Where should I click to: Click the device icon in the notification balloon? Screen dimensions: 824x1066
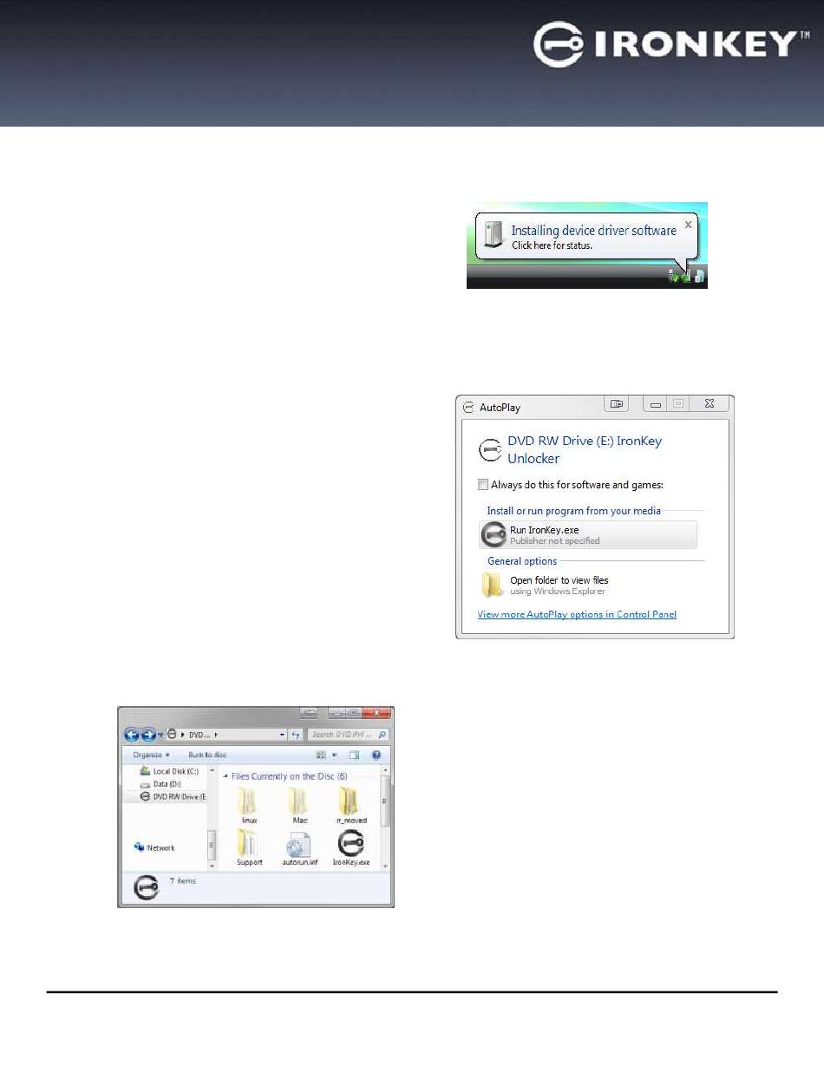tap(494, 233)
